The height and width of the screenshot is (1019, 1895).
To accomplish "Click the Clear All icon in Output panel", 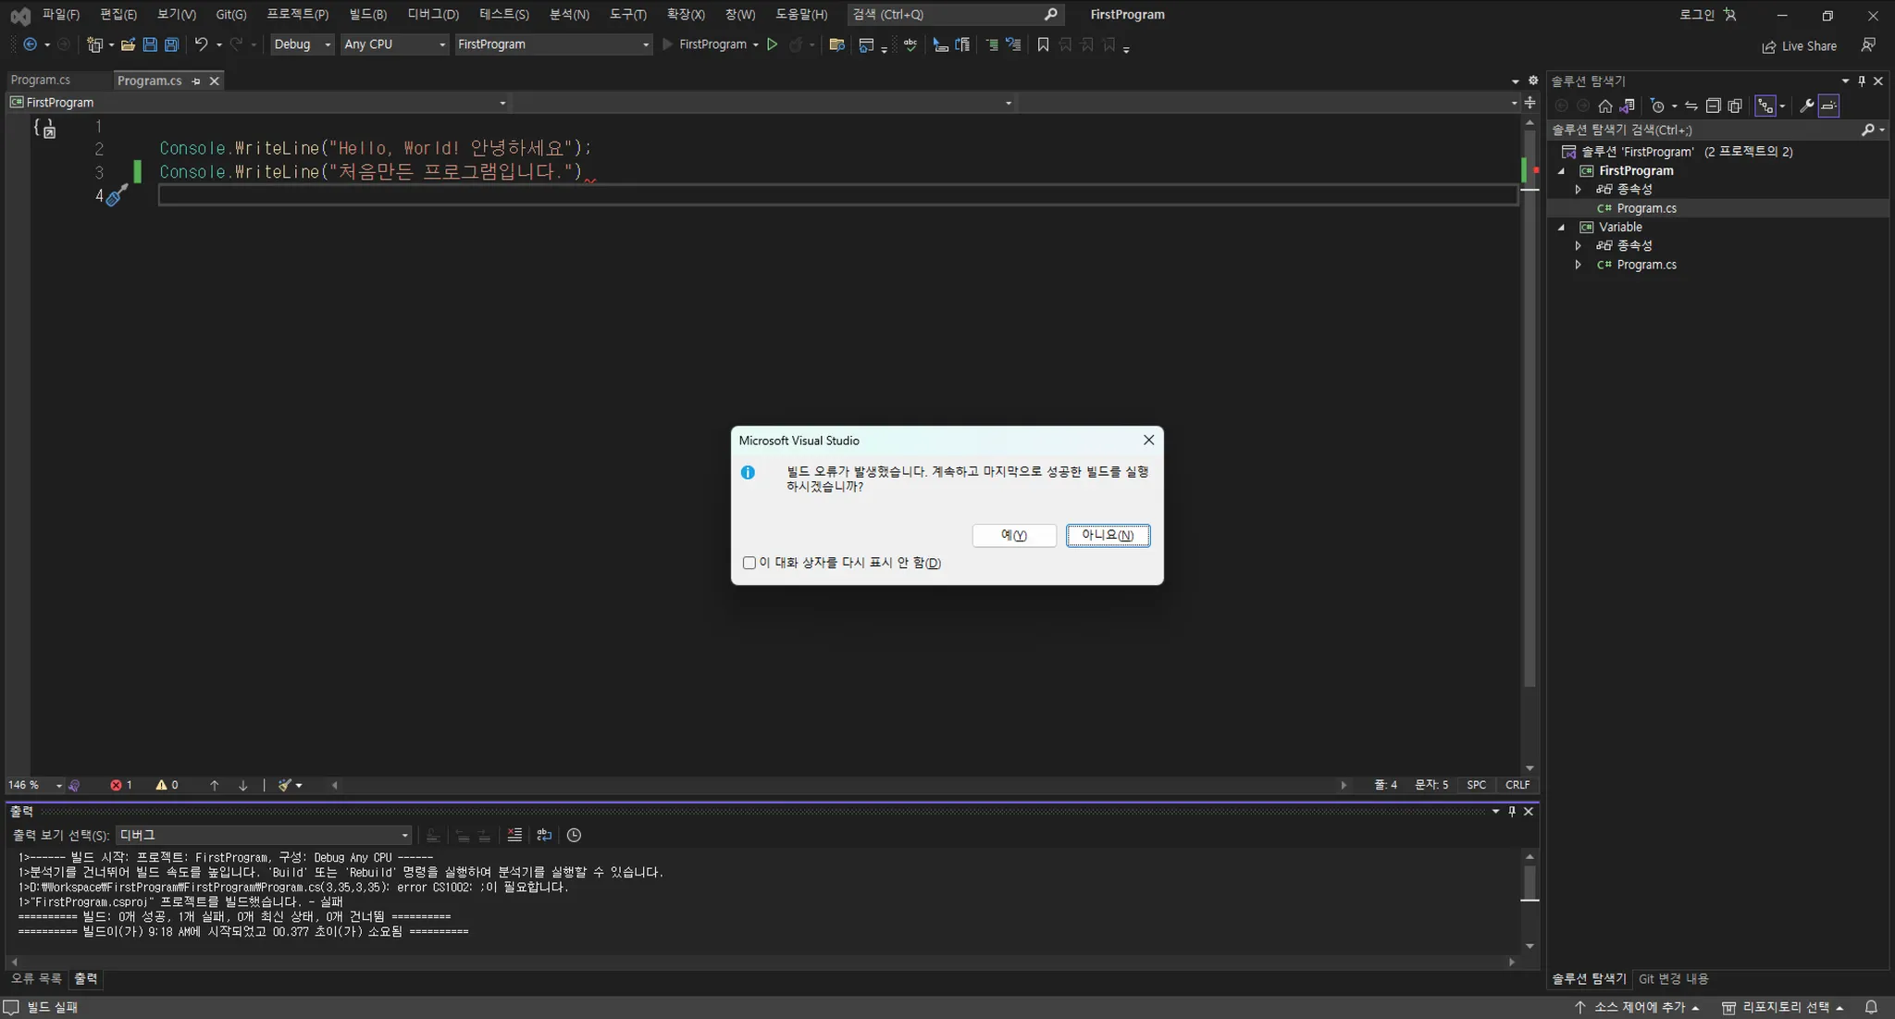I will [514, 836].
